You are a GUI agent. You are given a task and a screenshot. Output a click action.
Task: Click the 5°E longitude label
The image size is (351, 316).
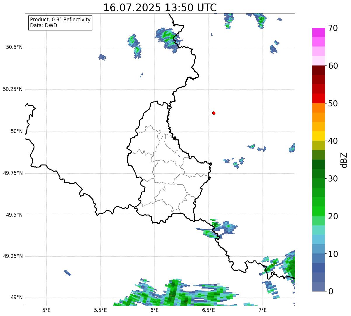[x=46, y=310]
